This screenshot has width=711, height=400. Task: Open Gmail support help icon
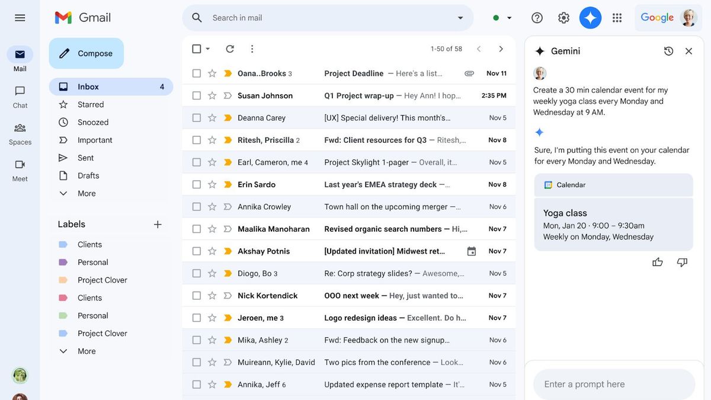[537, 18]
